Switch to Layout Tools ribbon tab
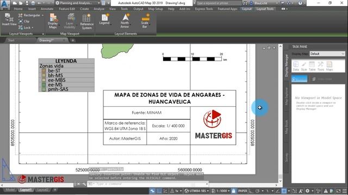The width and height of the screenshot is (348, 195). [x=265, y=9]
